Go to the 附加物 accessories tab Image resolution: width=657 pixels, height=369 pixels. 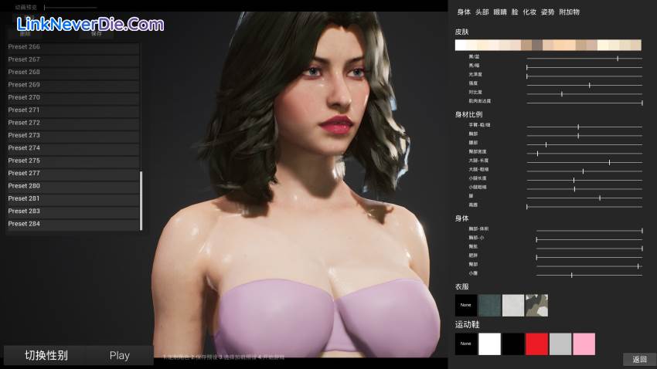[570, 12]
